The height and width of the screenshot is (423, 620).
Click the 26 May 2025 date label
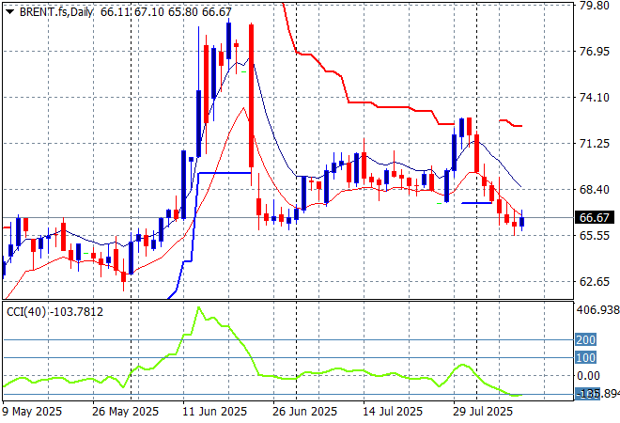click(125, 412)
